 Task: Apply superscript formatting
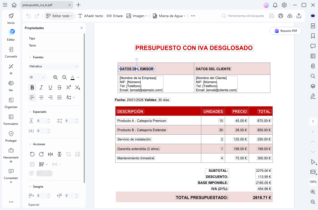(x=68, y=87)
